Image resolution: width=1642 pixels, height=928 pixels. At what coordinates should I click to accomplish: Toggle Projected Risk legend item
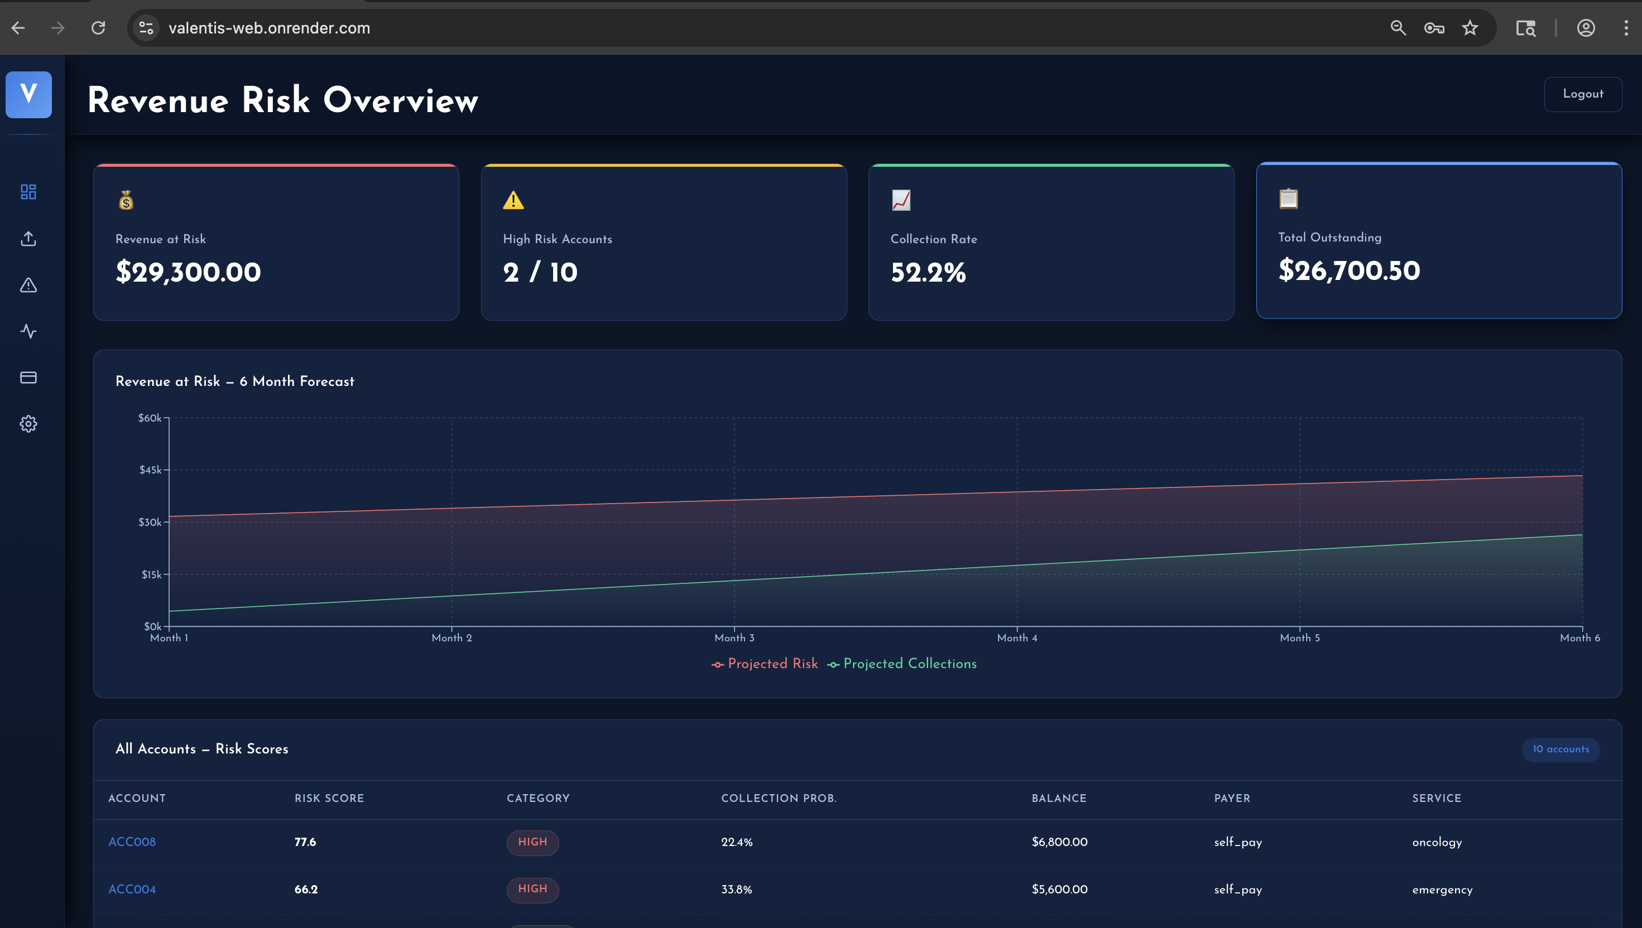click(765, 664)
